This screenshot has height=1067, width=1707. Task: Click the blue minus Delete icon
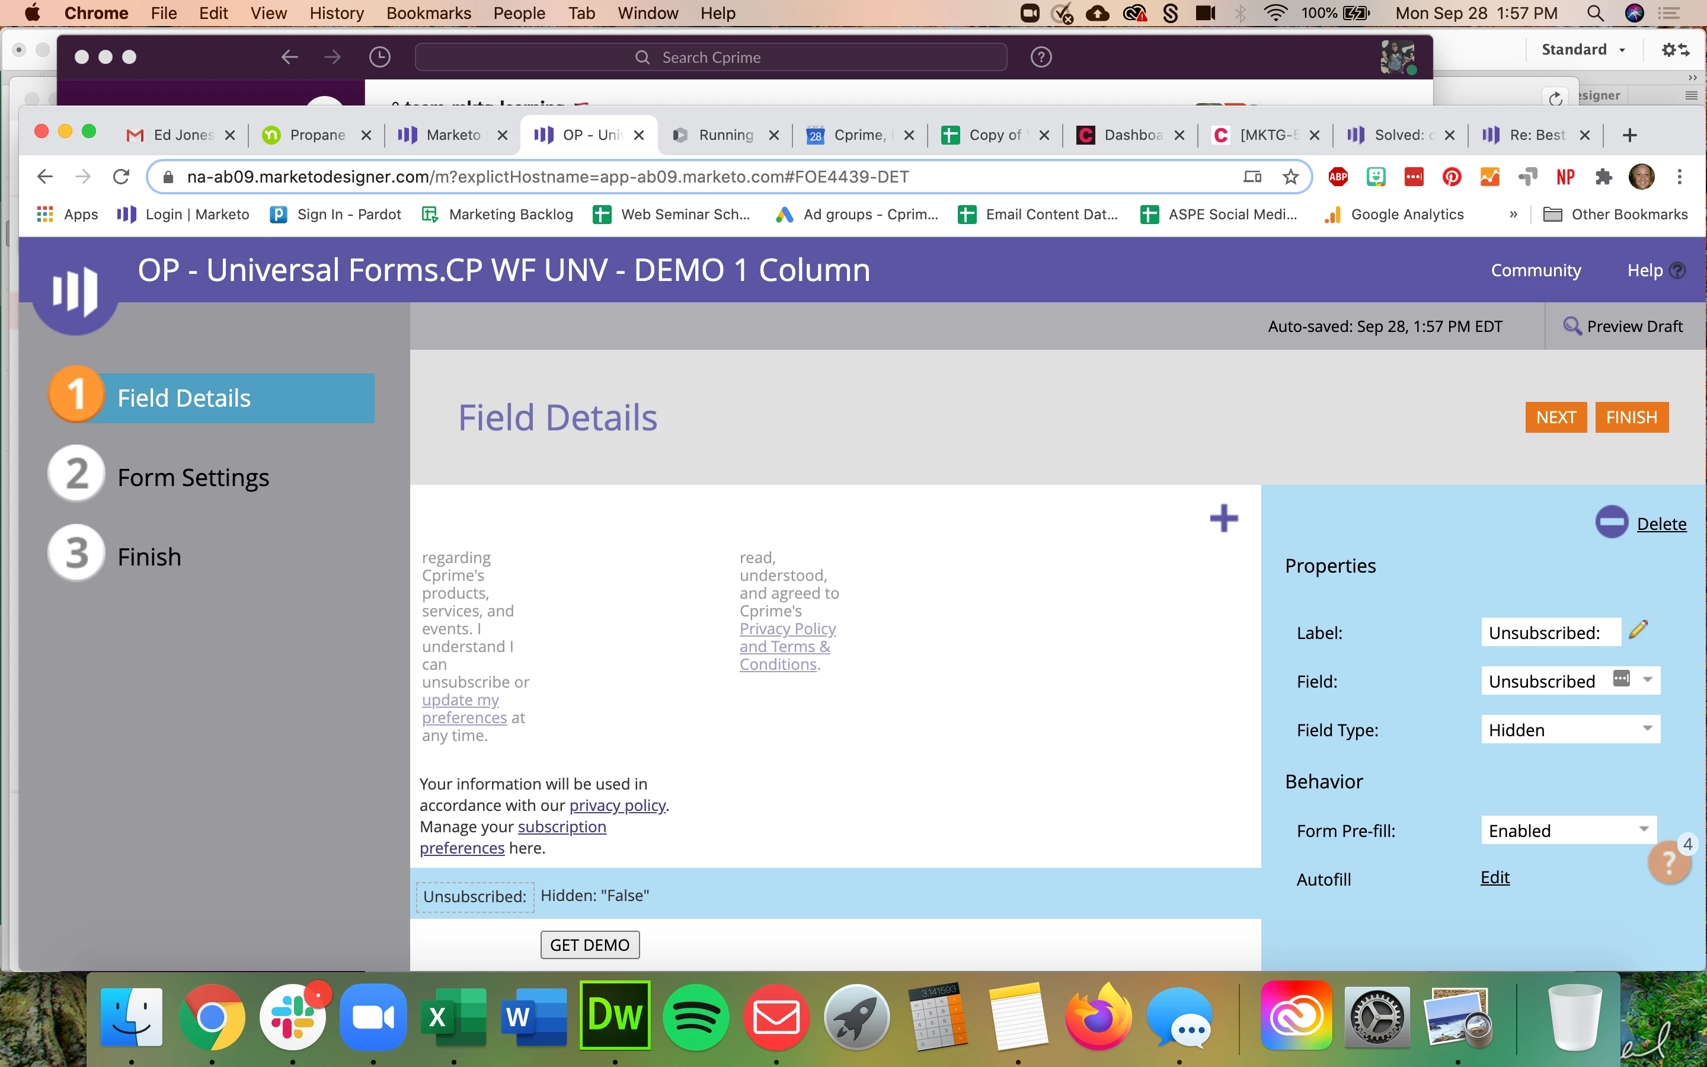[1611, 523]
